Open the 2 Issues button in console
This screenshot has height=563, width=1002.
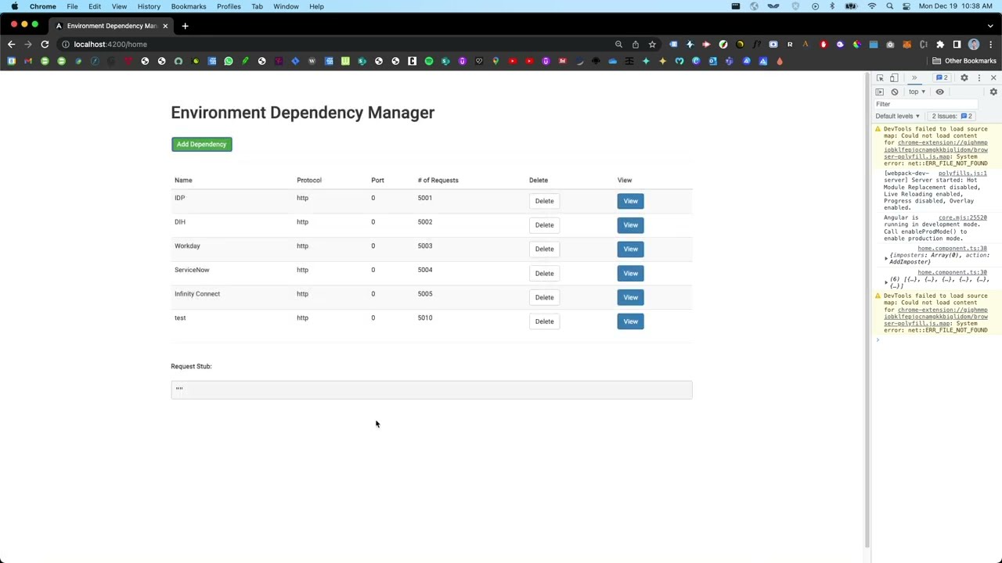point(952,116)
